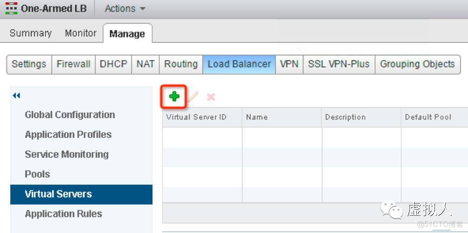Sort by the Name column header
The height and width of the screenshot is (233, 468).
point(282,117)
